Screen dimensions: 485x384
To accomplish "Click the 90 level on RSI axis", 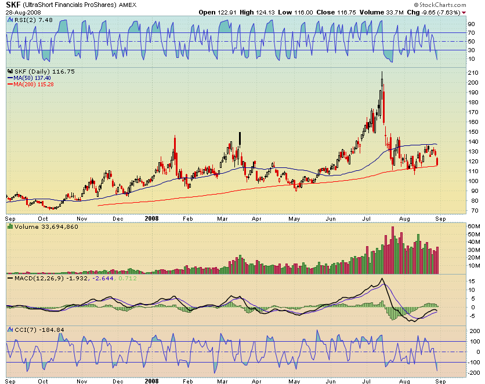I will tap(472, 24).
